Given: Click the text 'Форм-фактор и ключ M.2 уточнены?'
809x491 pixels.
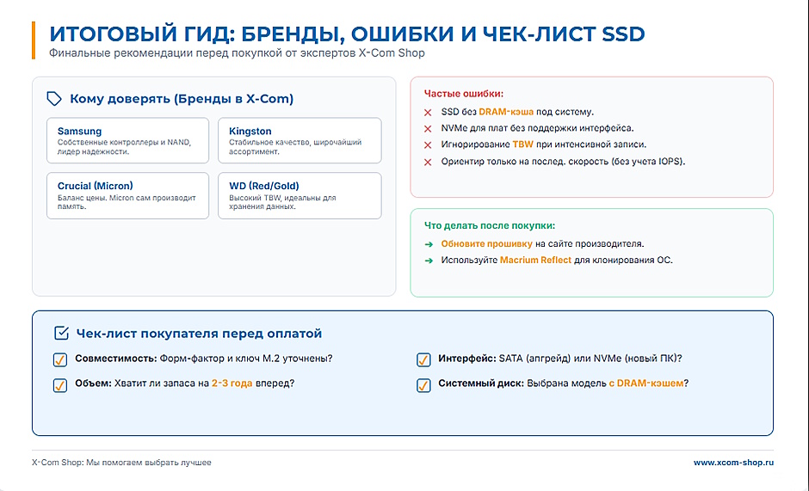Looking at the screenshot, I should pos(246,358).
